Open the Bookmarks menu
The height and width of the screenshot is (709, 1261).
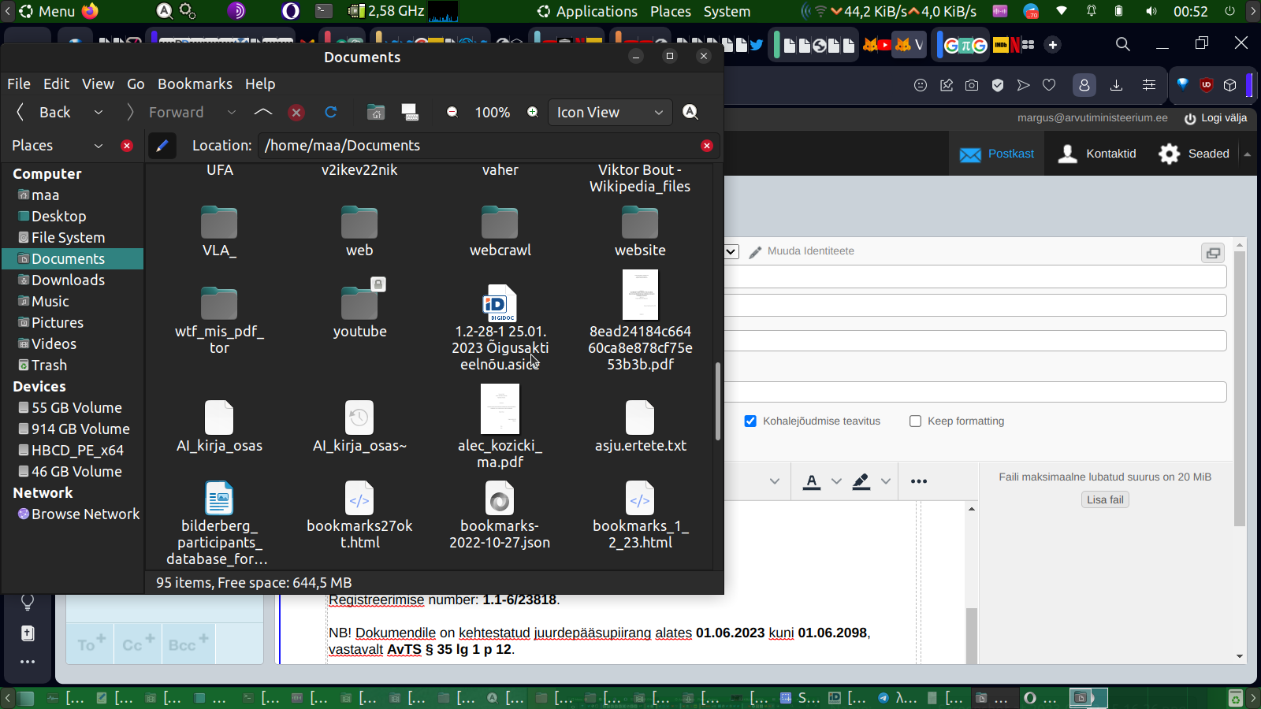195,84
